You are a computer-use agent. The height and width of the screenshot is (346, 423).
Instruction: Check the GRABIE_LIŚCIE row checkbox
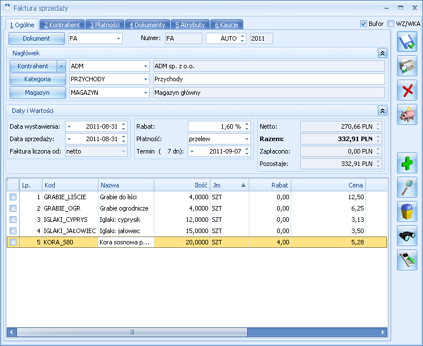click(13, 197)
